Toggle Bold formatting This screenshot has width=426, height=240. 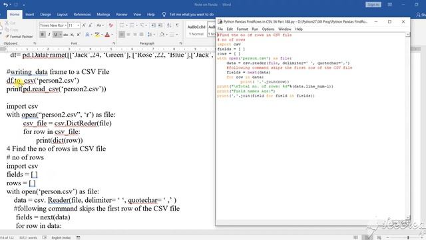tap(43, 35)
